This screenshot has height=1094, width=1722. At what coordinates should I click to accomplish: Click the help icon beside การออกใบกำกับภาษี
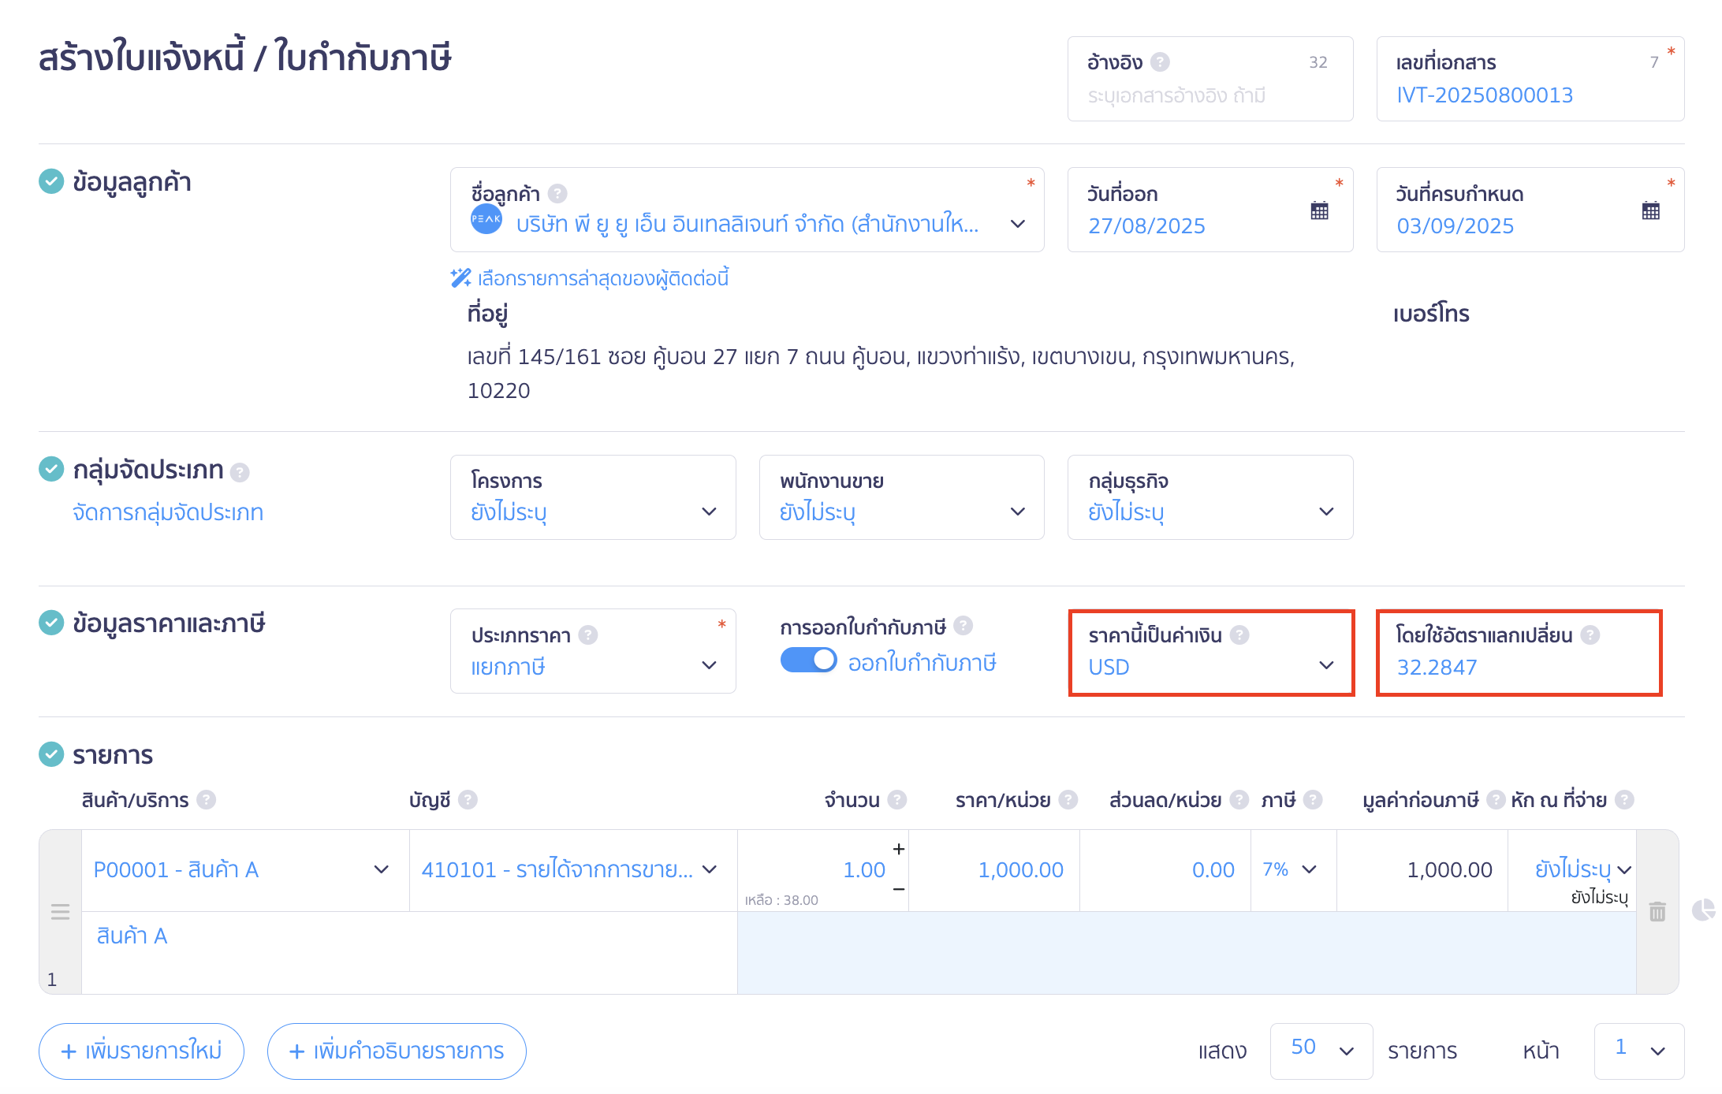click(x=963, y=626)
